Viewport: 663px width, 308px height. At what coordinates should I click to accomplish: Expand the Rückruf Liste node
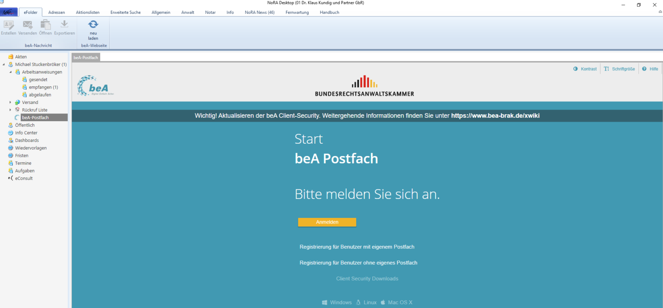point(9,110)
